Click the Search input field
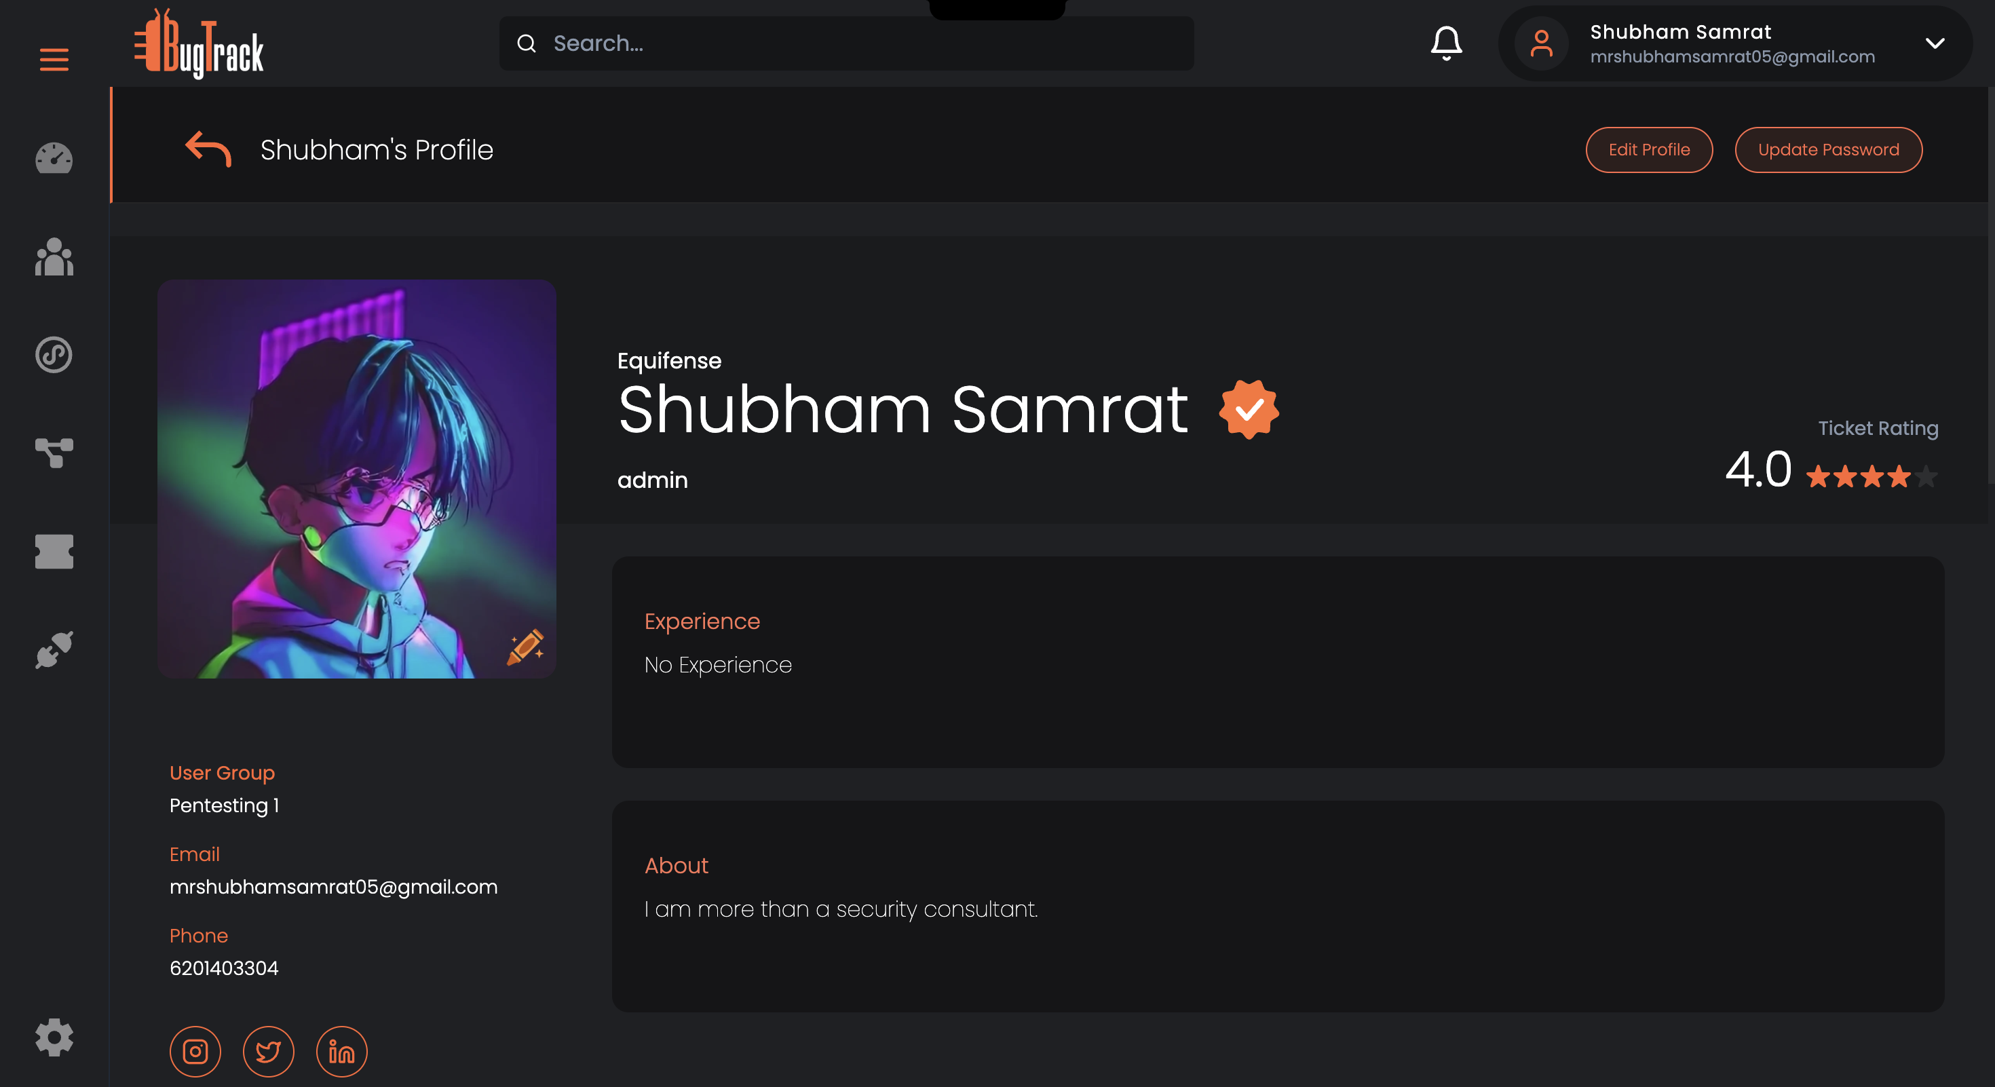Viewport: 1995px width, 1087px height. 860,43
